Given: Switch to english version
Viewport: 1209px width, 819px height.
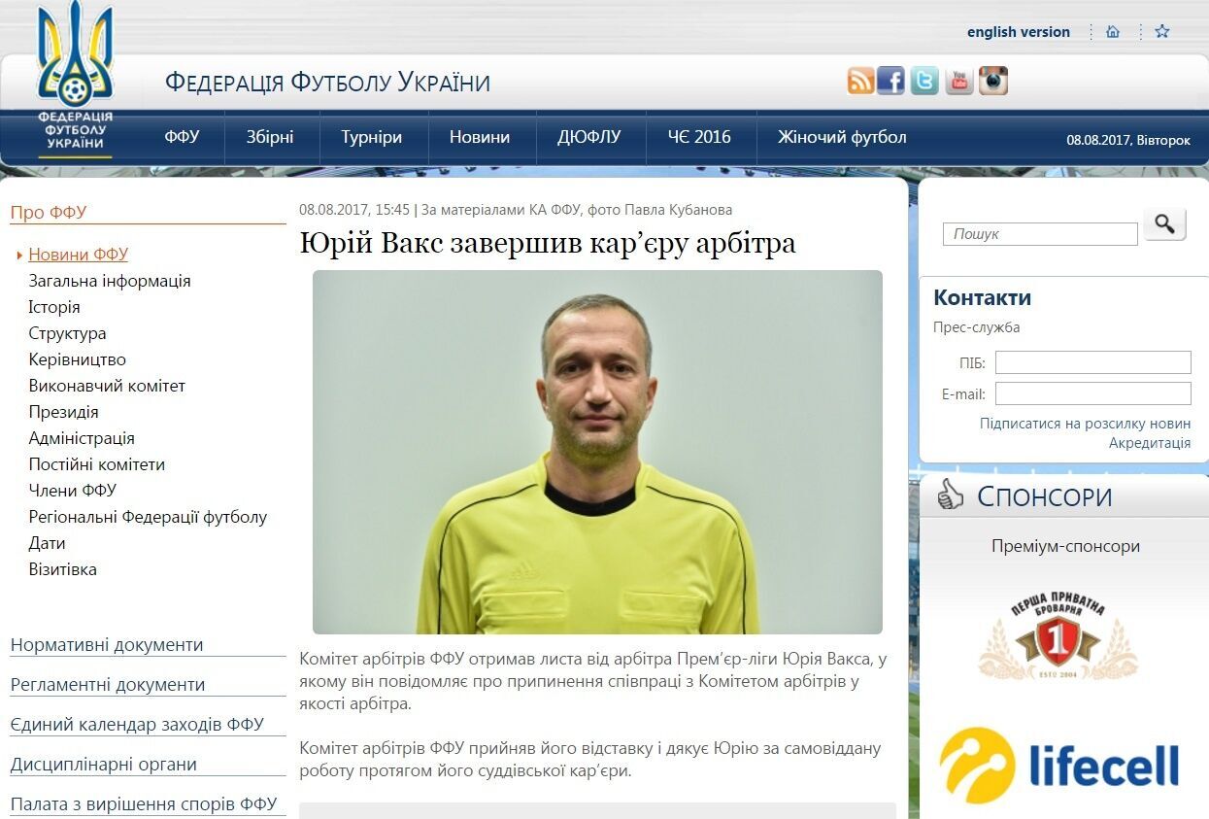Looking at the screenshot, I should [x=1019, y=32].
